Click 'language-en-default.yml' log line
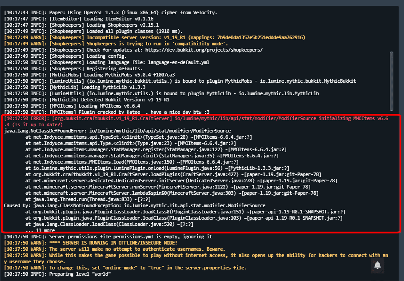Image resolution: width=404 pixels, height=281 pixels. [107, 62]
